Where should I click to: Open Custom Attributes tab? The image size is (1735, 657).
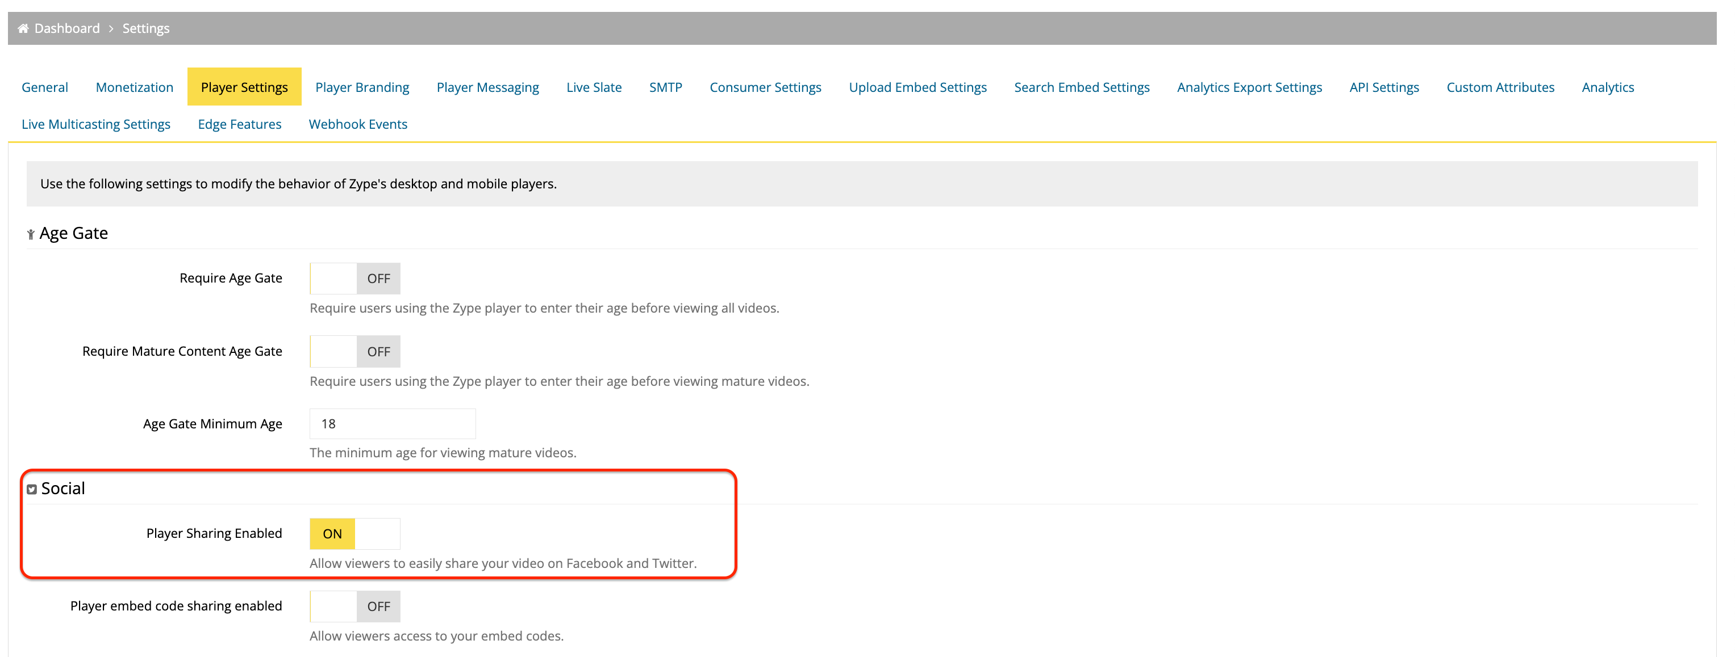point(1500,87)
